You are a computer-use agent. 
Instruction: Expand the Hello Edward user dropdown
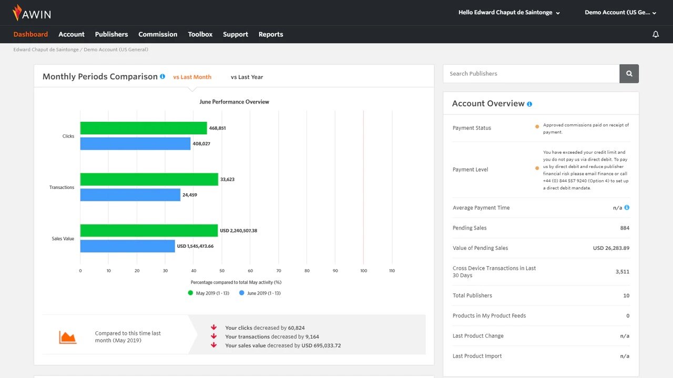pos(509,13)
